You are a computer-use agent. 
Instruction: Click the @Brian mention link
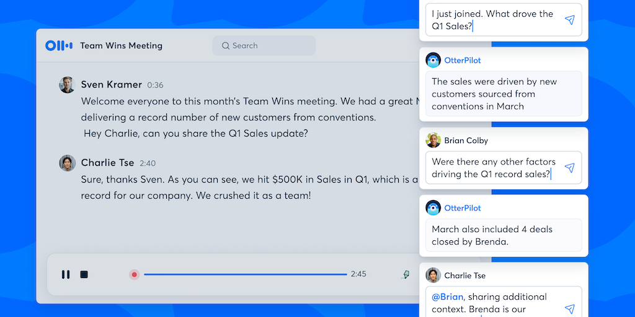pyautogui.click(x=445, y=297)
